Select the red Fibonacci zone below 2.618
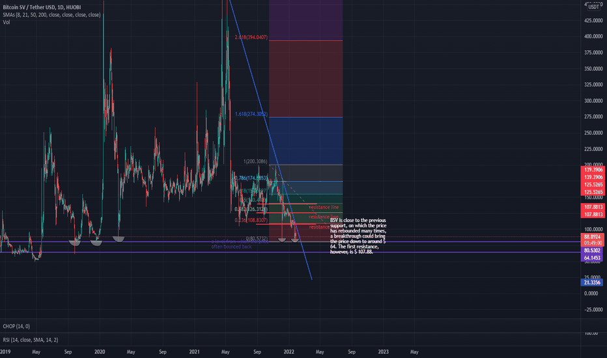The height and width of the screenshot is (358, 607). pyautogui.click(x=306, y=79)
